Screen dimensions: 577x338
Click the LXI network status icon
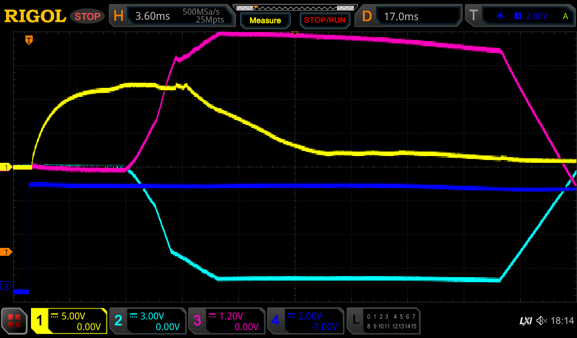(525, 321)
